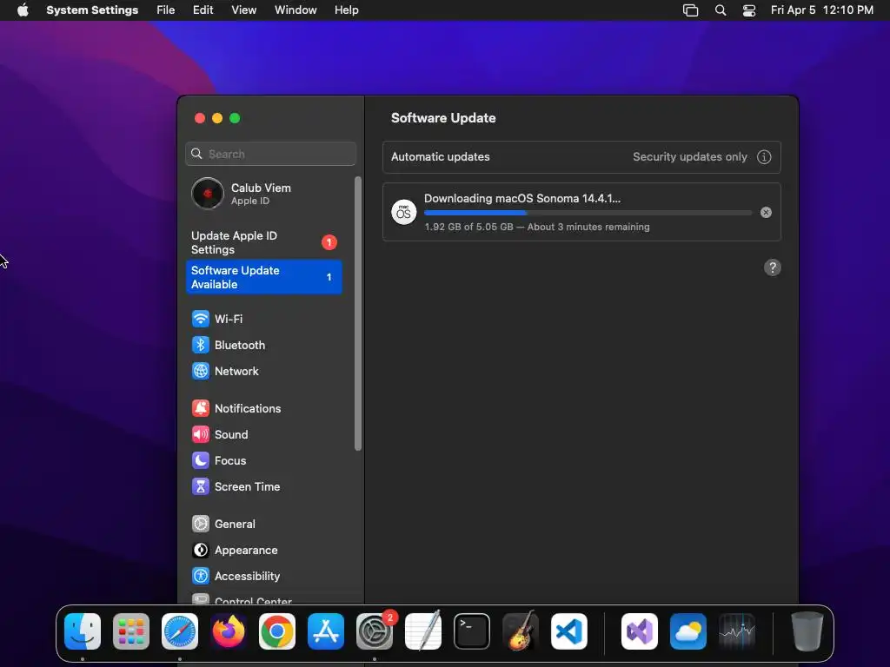
Task: Open Finder from the Dock
Action: 83,631
